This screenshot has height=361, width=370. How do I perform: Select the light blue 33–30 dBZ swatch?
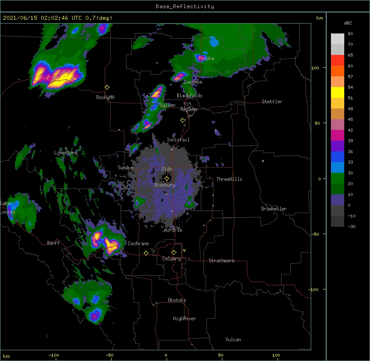337,167
